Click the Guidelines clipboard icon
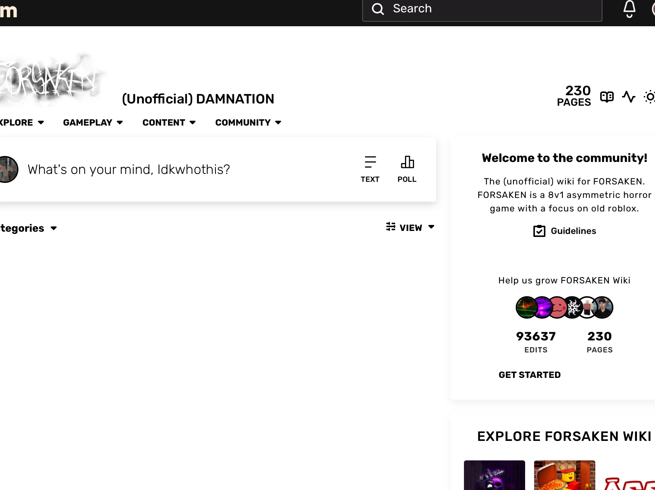This screenshot has height=490, width=655. (539, 231)
